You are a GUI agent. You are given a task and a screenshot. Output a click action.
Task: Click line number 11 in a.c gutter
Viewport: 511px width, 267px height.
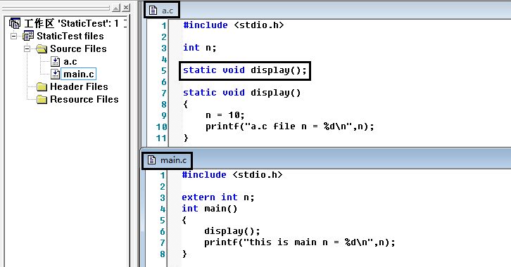(x=161, y=138)
